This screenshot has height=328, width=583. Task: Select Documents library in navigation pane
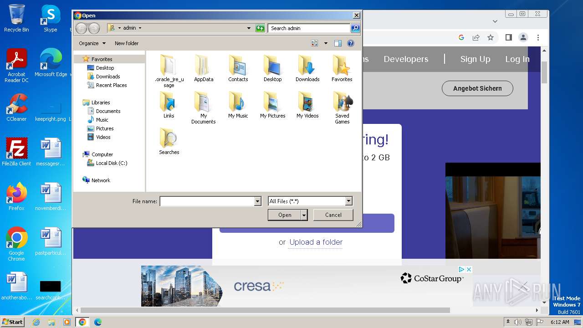[x=108, y=111]
